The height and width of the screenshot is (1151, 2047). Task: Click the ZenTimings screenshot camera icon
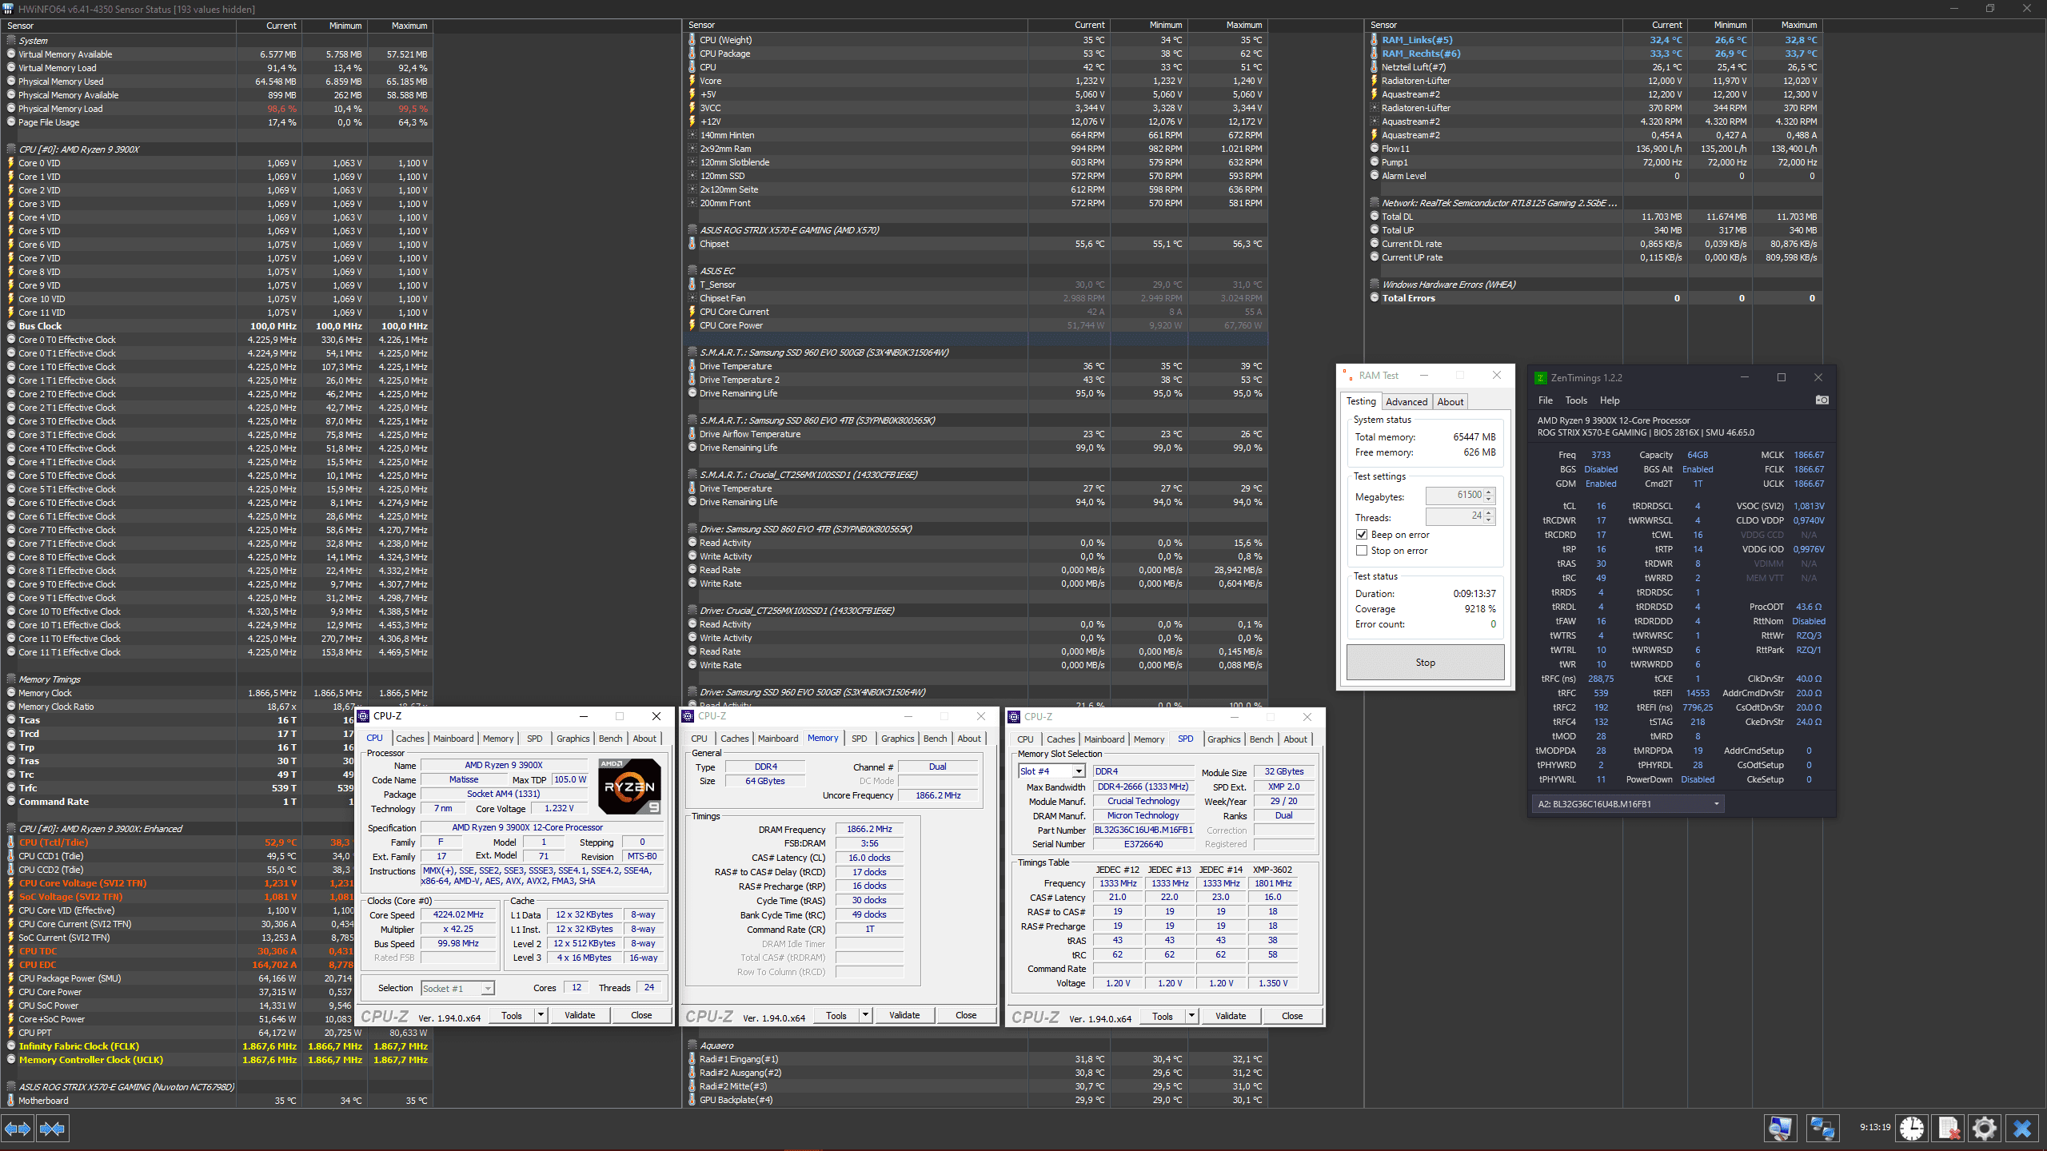tap(1822, 400)
